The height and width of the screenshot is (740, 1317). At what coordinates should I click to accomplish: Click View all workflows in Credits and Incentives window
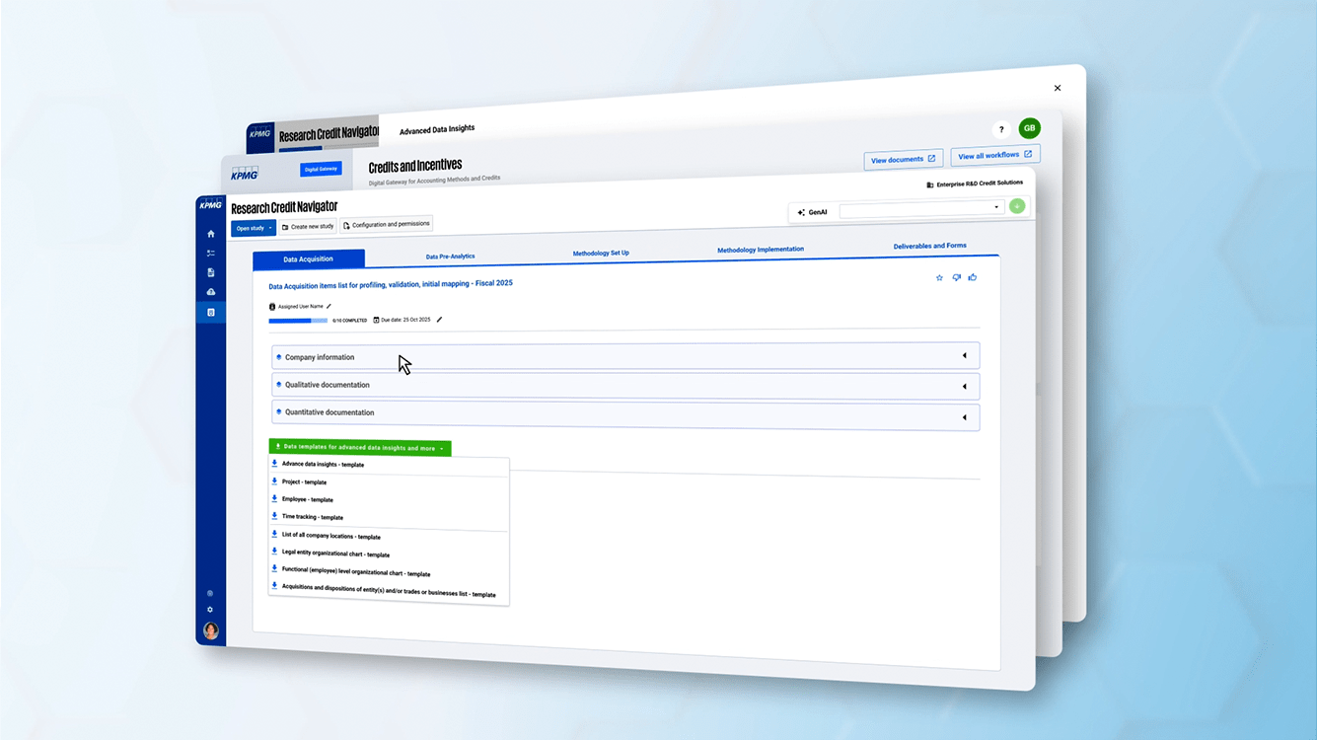995,155
